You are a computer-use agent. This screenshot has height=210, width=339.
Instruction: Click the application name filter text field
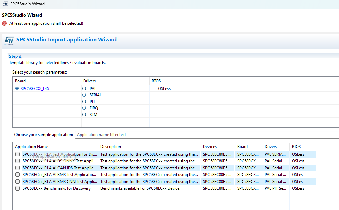[205, 135]
